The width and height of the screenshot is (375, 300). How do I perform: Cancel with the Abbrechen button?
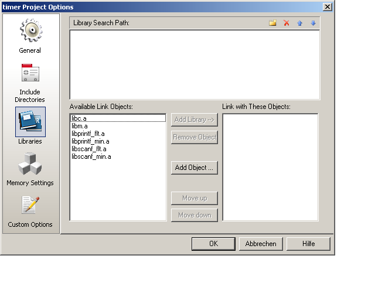pos(261,244)
